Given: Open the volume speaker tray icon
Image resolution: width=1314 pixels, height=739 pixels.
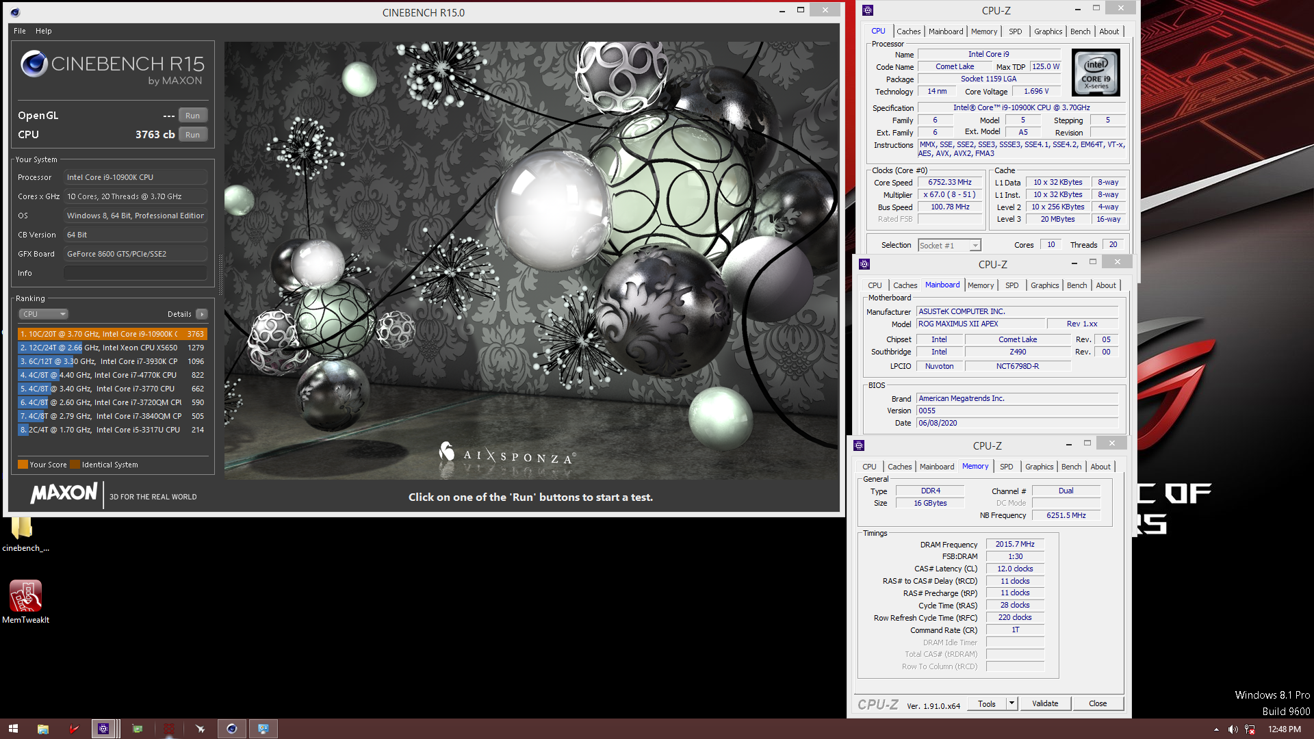Looking at the screenshot, I should pos(1233,729).
